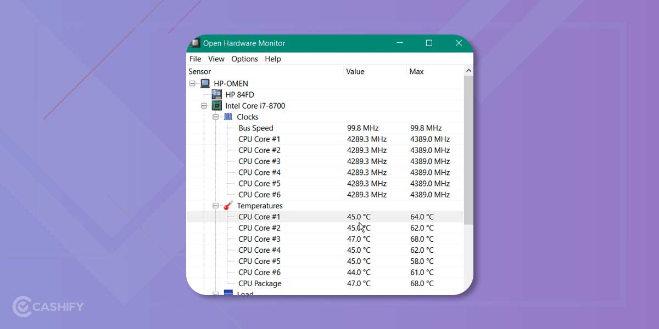This screenshot has width=659, height=329.
Task: Open the File menu
Action: click(x=195, y=59)
